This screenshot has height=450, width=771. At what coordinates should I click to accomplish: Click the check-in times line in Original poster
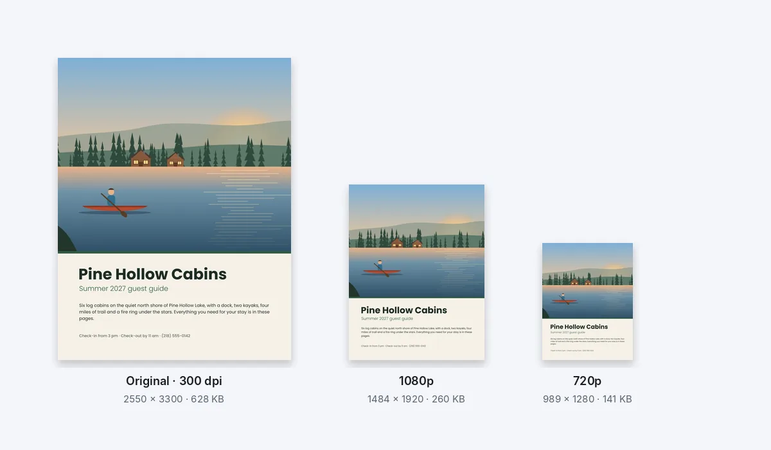134,336
